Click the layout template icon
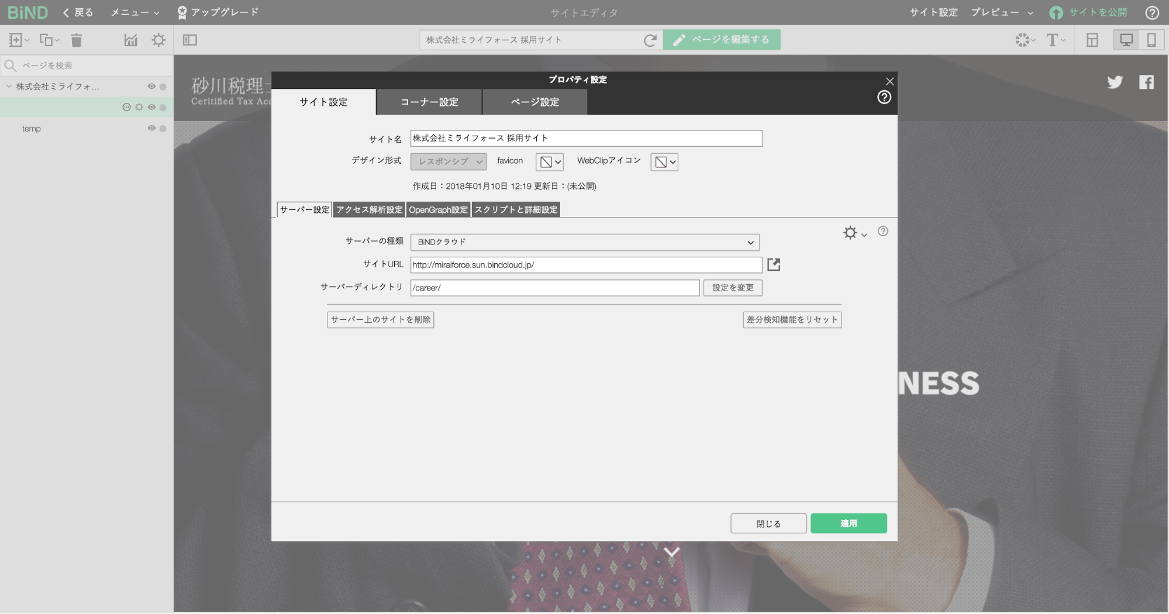 [1092, 40]
